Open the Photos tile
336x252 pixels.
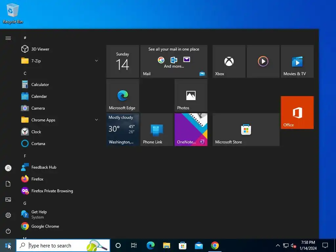point(191,95)
